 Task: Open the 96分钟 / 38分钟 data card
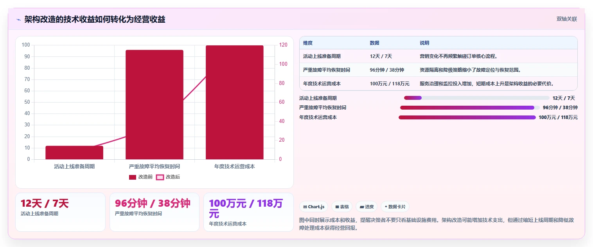click(x=155, y=212)
